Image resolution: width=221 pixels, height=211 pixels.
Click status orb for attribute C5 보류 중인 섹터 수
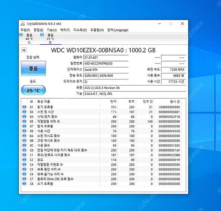pos(24,169)
